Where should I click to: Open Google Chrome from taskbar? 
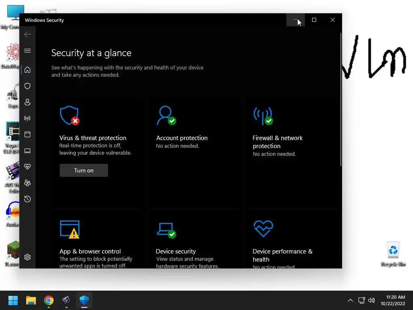(49, 300)
